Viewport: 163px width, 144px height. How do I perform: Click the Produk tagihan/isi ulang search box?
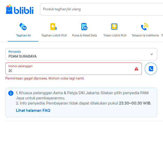click(x=101, y=9)
